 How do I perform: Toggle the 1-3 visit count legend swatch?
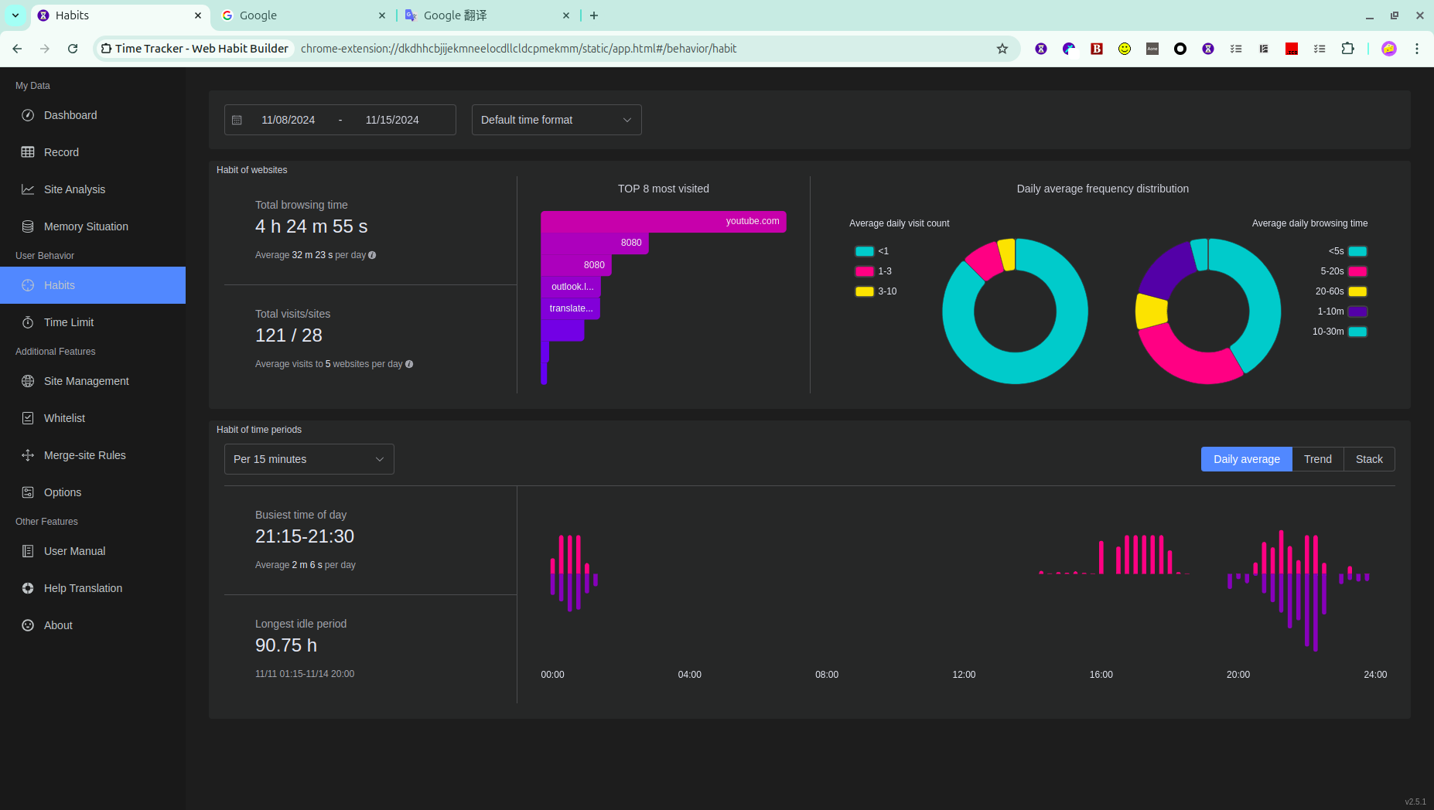point(864,271)
